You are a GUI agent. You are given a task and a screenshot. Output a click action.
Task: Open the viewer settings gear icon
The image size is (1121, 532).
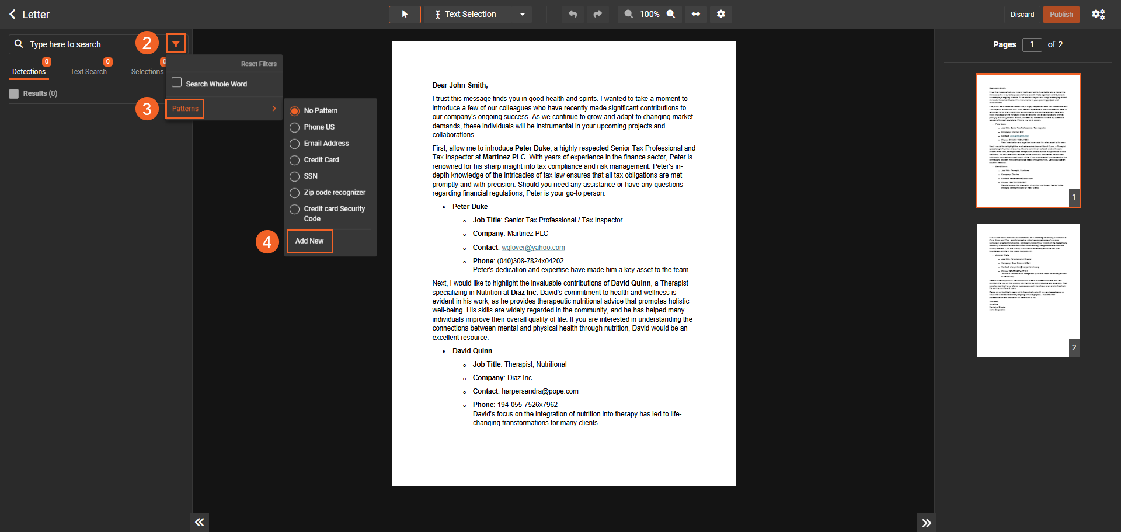(721, 14)
